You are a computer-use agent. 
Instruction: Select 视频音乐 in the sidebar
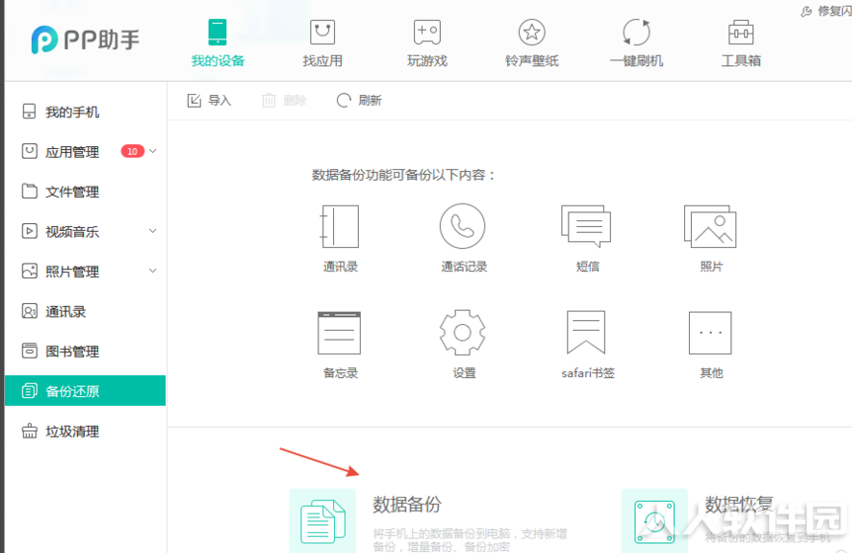tap(85, 232)
